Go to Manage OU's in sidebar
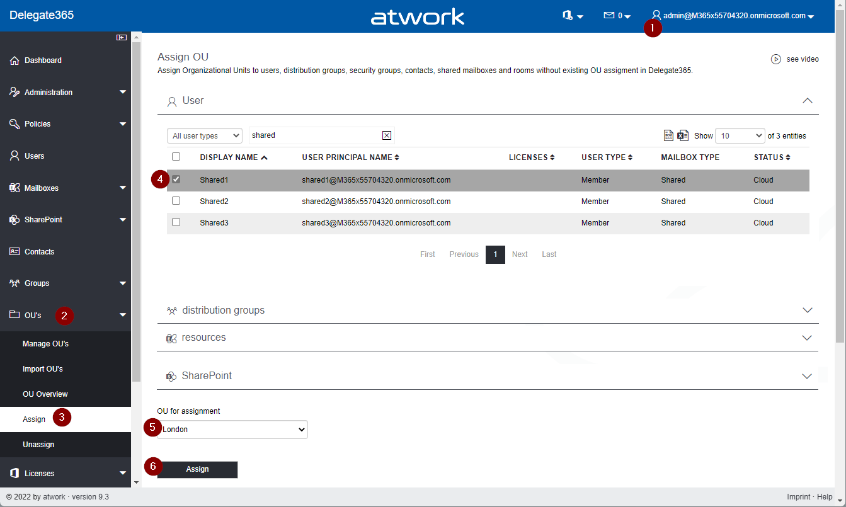Image resolution: width=846 pixels, height=507 pixels. click(45, 344)
